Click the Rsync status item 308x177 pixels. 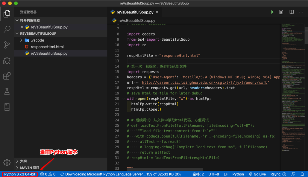click(278, 174)
